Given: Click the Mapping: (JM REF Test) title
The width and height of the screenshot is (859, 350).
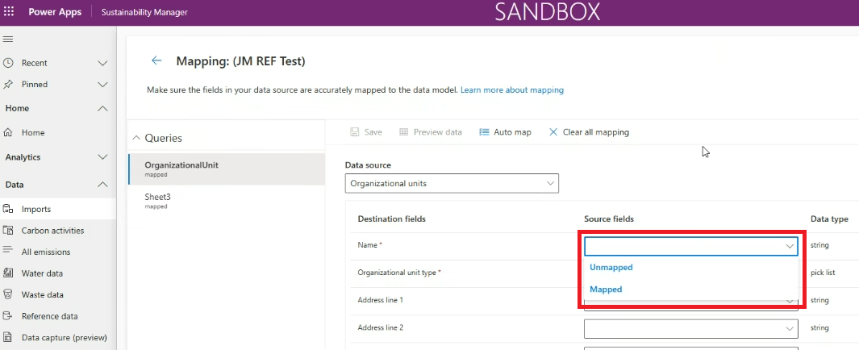Looking at the screenshot, I should [x=240, y=61].
